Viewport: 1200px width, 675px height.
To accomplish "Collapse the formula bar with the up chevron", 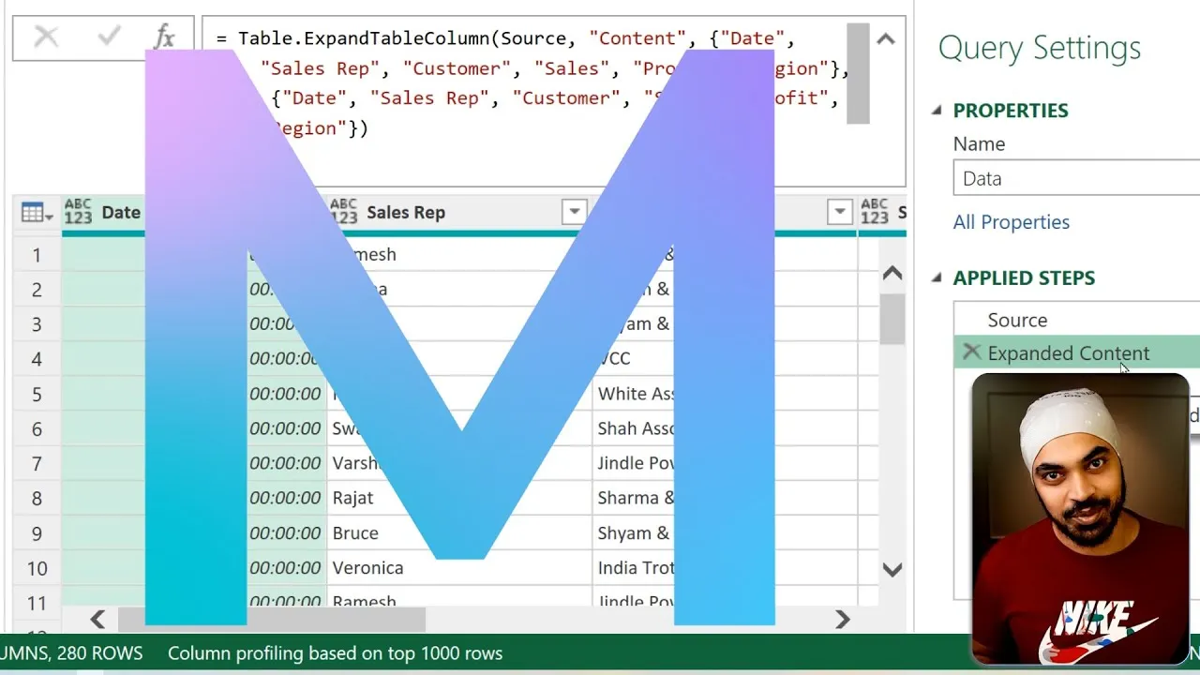I will click(x=885, y=38).
